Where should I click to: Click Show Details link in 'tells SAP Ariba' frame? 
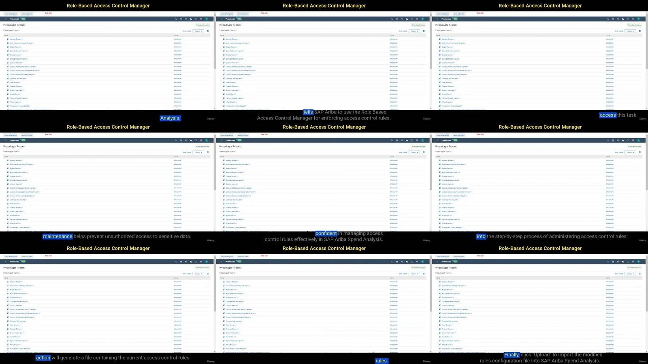click(x=403, y=31)
